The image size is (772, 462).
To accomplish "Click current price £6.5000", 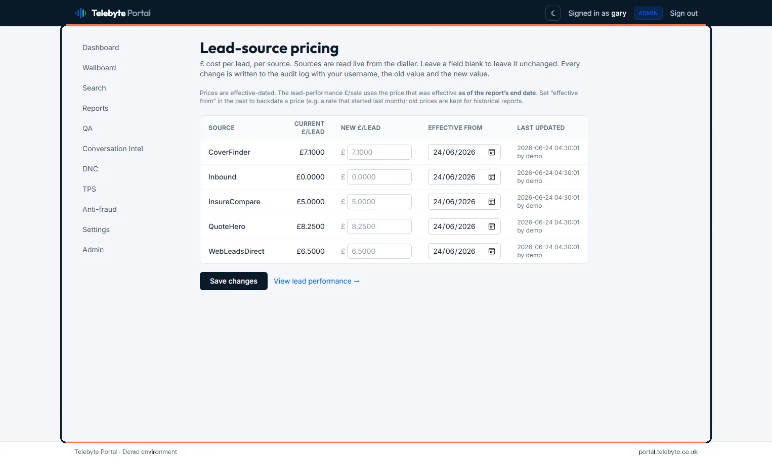I will pos(311,251).
